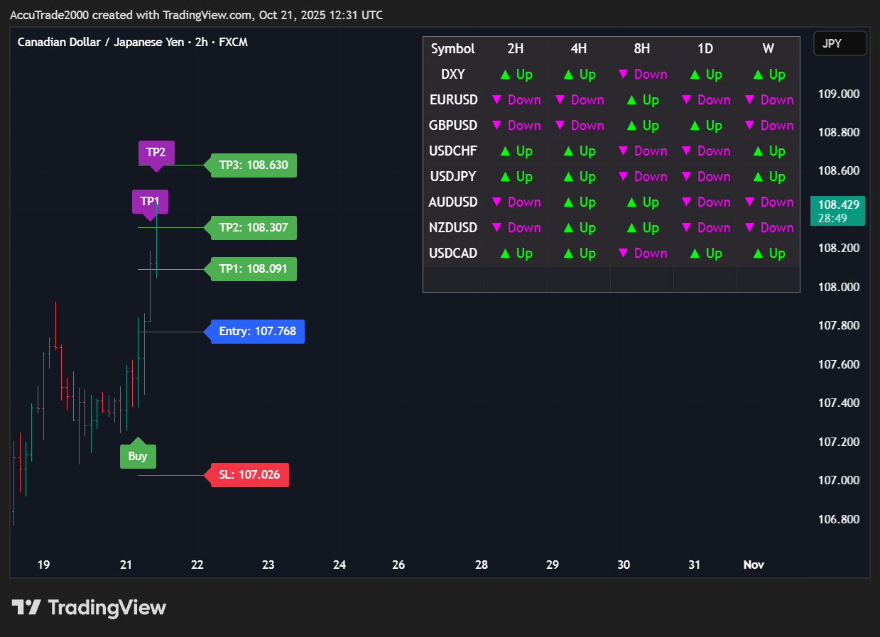
Task: Click the purple TP1 marker on chart
Action: [x=150, y=201]
